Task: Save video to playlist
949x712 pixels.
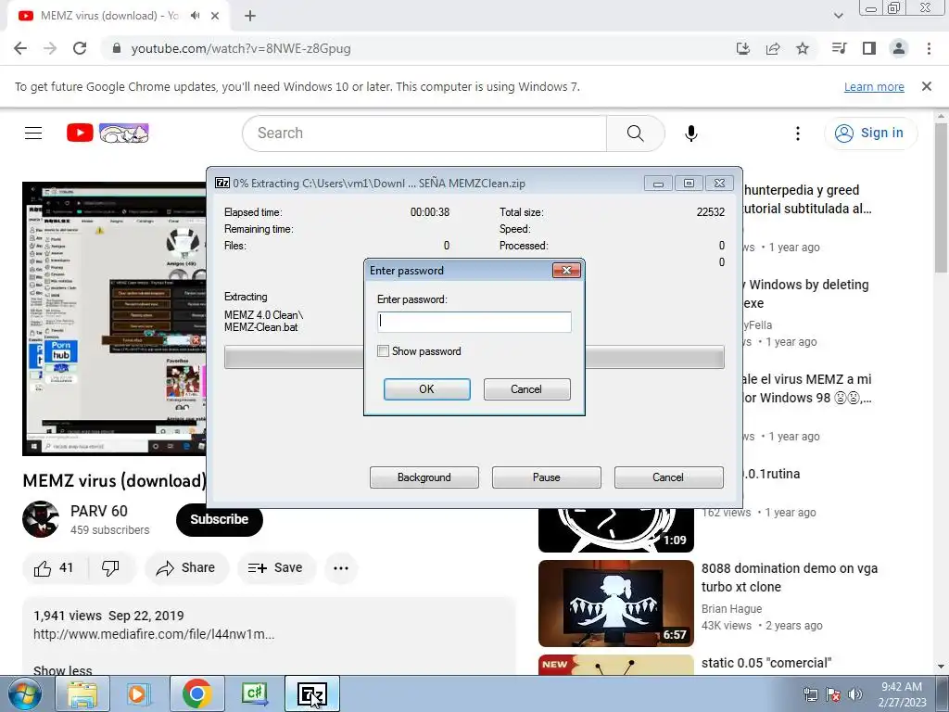Action: pos(276,568)
